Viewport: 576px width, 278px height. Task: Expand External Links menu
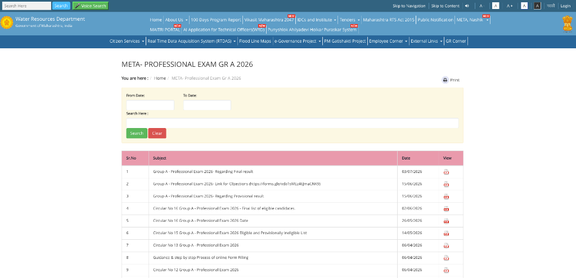[x=426, y=42]
